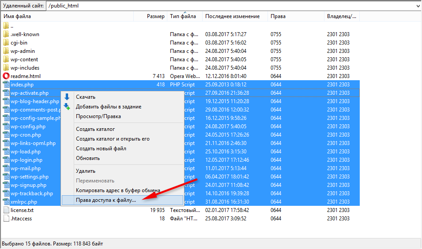Go up via the ".." parent folder

[x=12, y=26]
